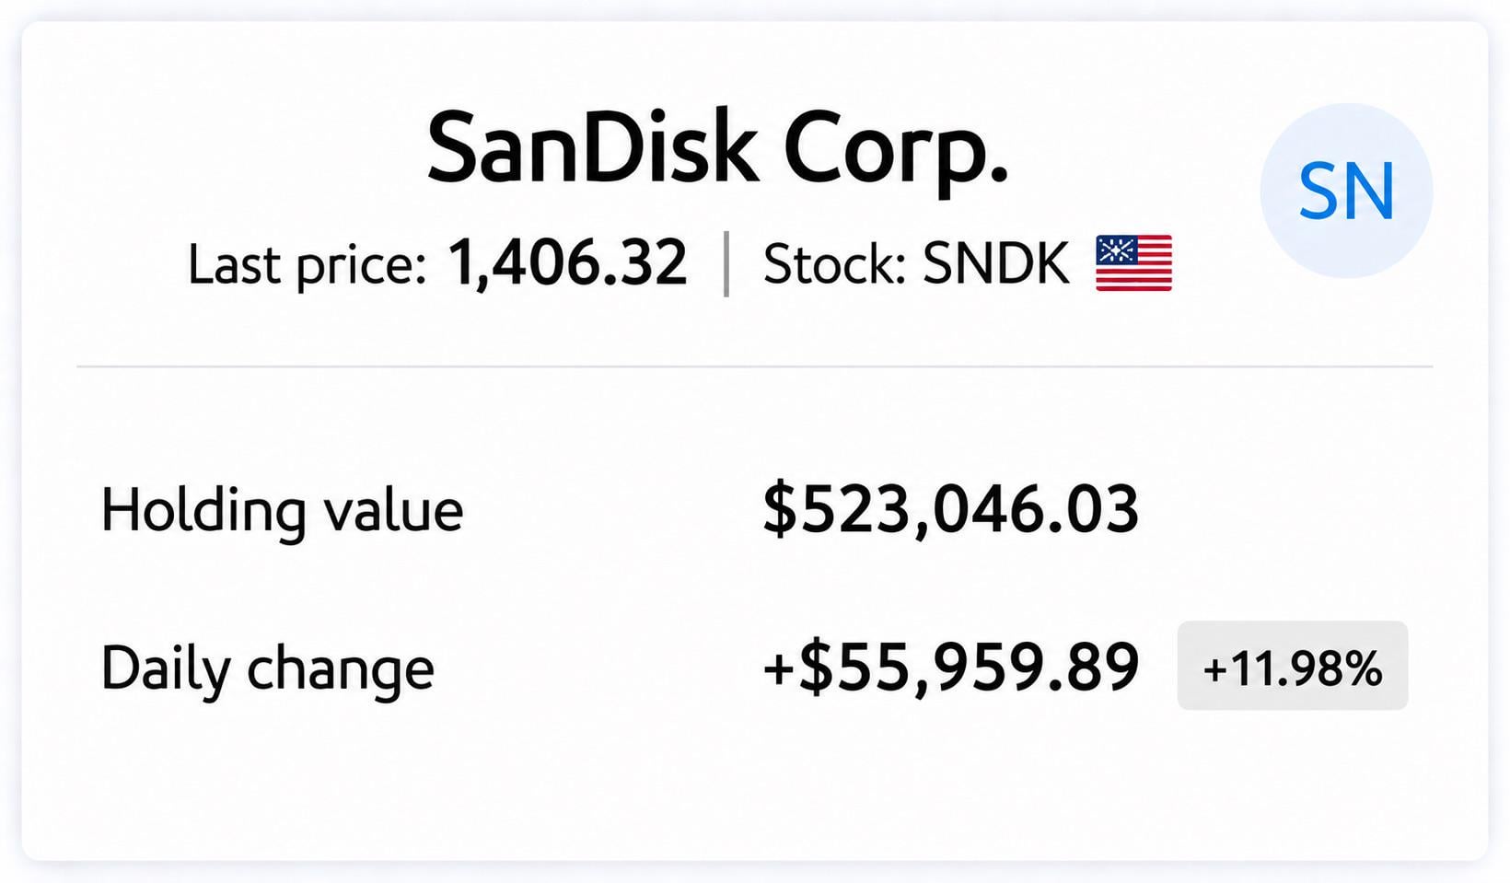Click the word 'SanDisk' in the heading
The height and width of the screenshot is (883, 1510).
pyautogui.click(x=592, y=147)
